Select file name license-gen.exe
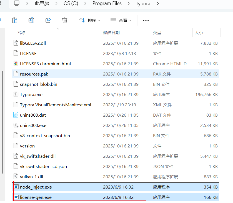 pyautogui.click(x=36, y=197)
